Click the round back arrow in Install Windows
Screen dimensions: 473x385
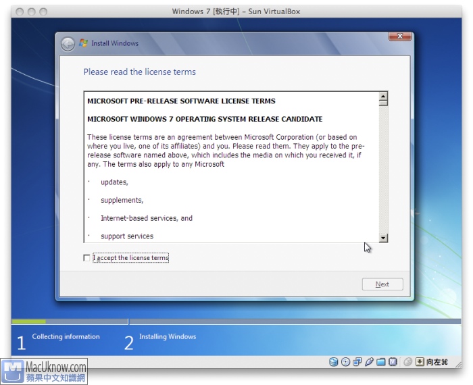coord(68,45)
